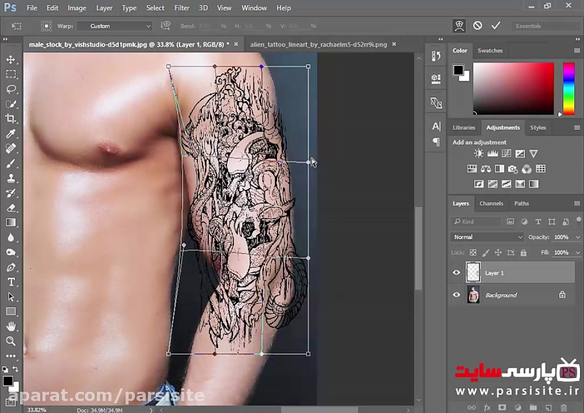Switch to the Swatches tab
This screenshot has height=413, width=584.
(490, 50)
